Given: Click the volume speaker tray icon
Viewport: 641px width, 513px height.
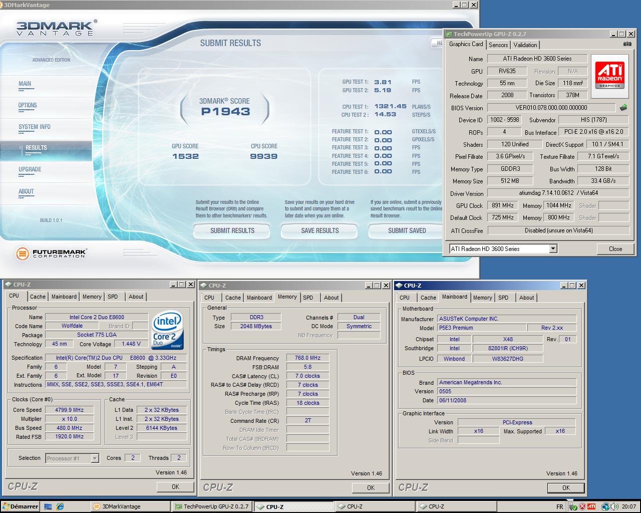Looking at the screenshot, I should (x=614, y=506).
